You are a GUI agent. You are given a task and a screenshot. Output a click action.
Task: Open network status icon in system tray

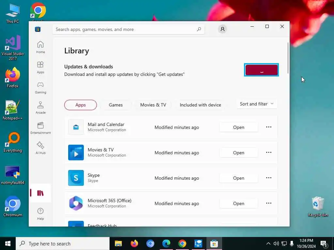click(284, 243)
